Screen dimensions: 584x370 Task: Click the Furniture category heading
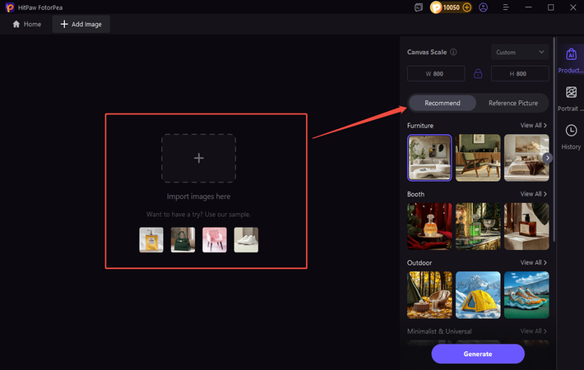pyautogui.click(x=420, y=126)
